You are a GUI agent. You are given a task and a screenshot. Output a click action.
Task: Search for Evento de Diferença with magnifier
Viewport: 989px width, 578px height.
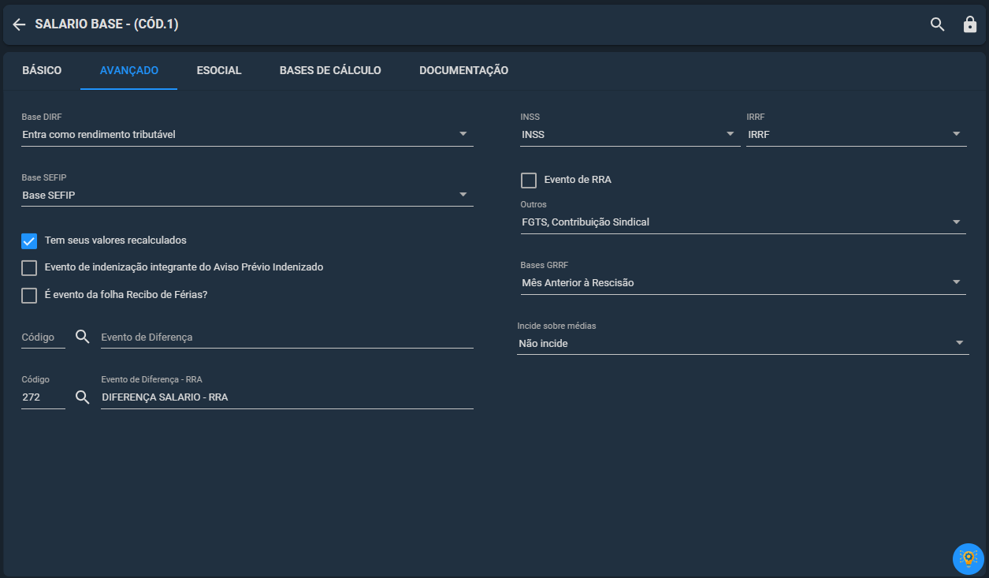[x=83, y=337]
